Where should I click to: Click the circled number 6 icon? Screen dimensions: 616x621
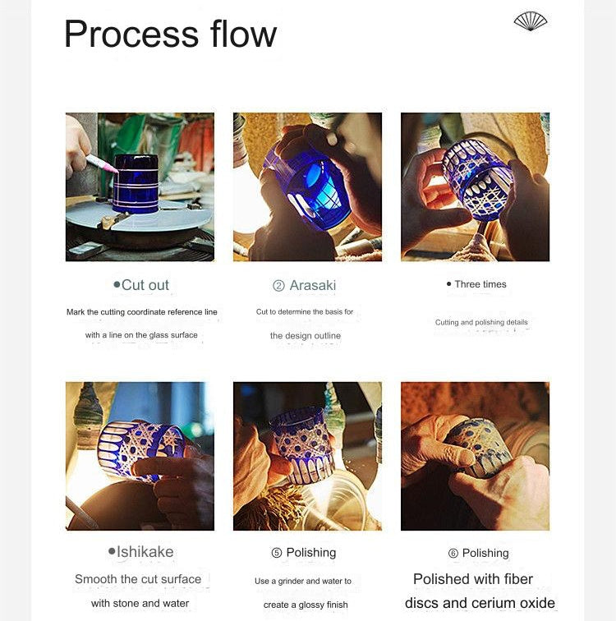click(453, 554)
